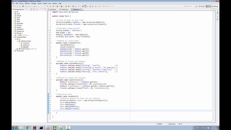This screenshot has height=130, width=231.
Task: Click the Search toolbar icon
Action: [x=78, y=6]
